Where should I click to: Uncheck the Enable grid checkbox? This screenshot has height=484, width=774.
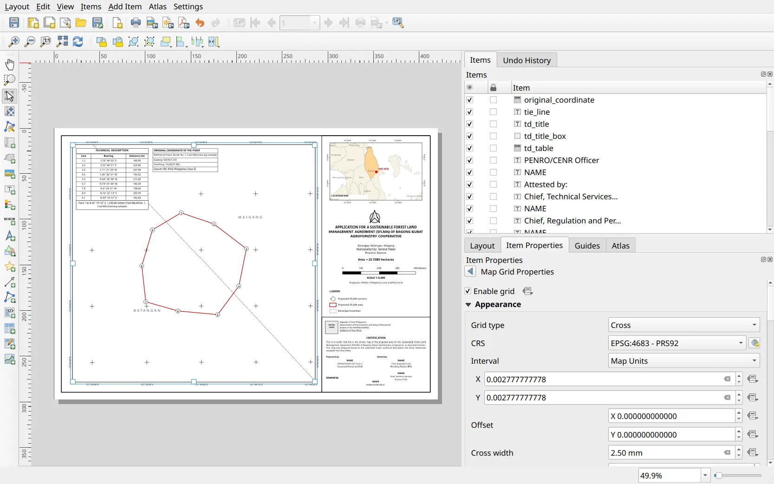(x=468, y=291)
